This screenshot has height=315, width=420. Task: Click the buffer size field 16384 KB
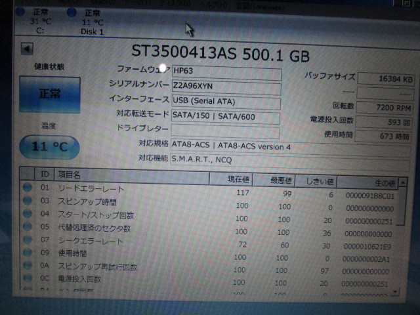tap(386, 79)
